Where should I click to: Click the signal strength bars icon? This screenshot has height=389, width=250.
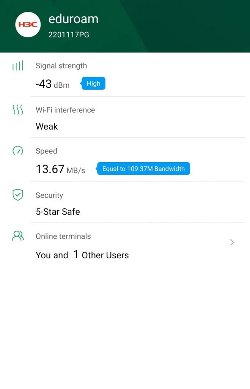pyautogui.click(x=18, y=66)
